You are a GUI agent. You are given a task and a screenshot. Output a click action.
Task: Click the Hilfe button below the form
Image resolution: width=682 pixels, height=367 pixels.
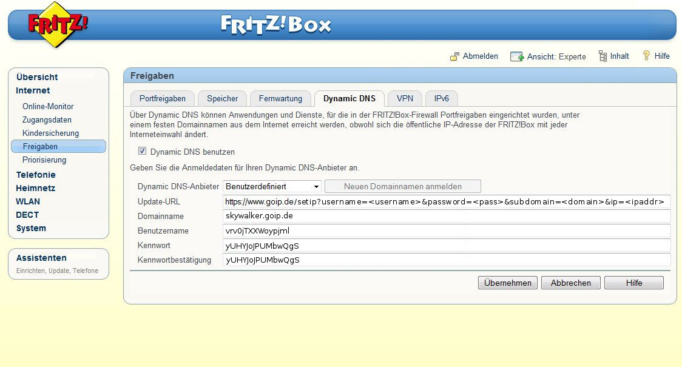pos(633,283)
